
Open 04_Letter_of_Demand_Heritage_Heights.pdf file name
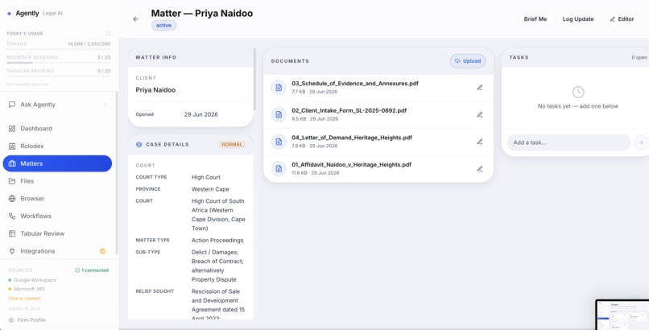point(352,138)
